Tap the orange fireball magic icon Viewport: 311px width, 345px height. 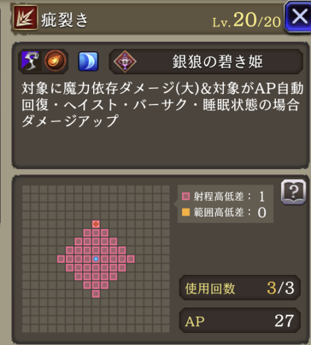coord(55,61)
